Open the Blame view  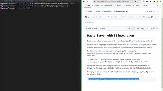point(143,28)
